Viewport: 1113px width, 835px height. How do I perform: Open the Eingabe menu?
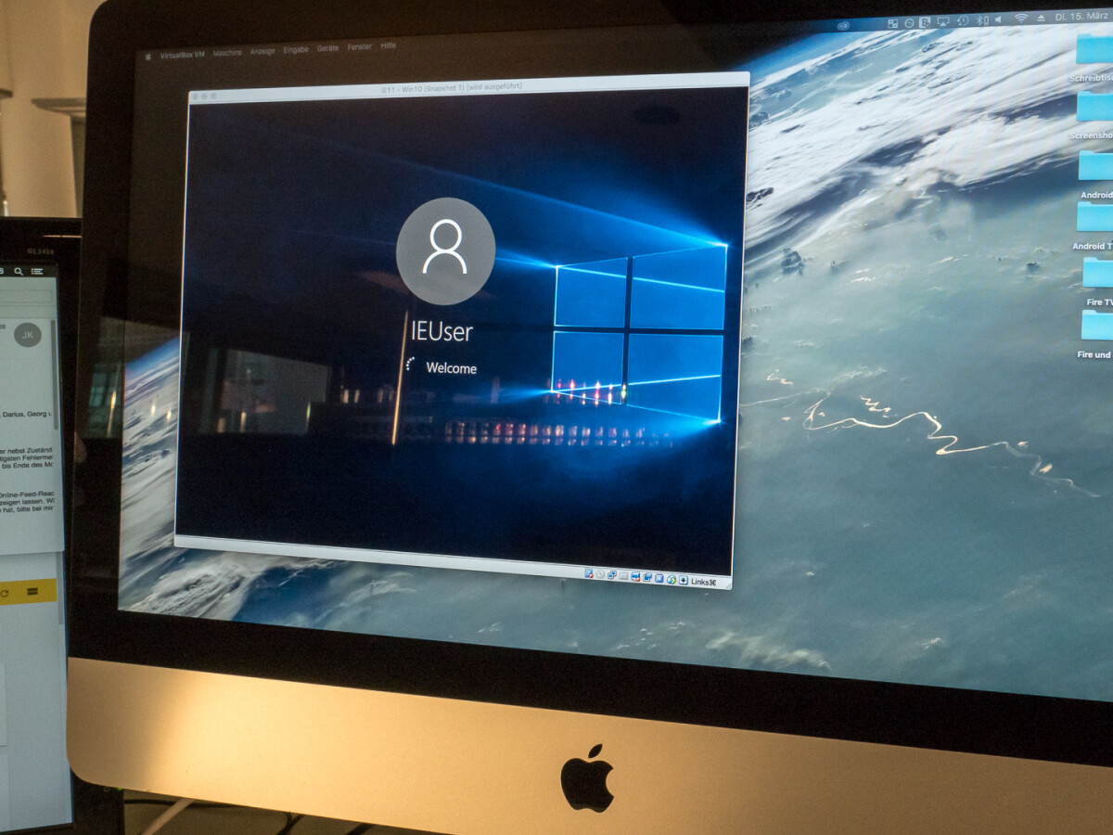pyautogui.click(x=296, y=49)
